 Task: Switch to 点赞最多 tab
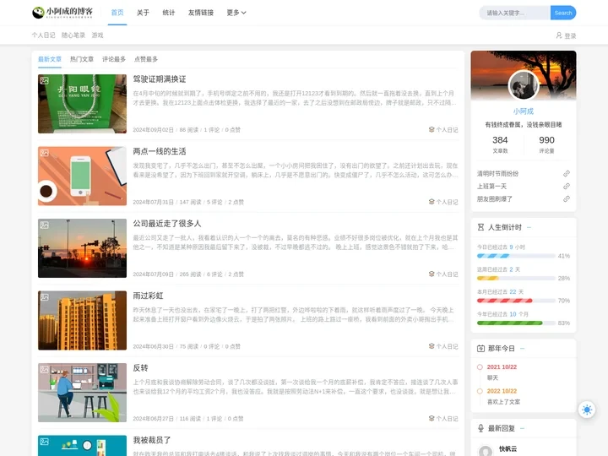pos(146,59)
